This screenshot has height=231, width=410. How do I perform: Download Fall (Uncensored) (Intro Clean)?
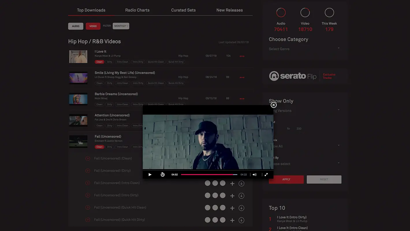[241, 183]
